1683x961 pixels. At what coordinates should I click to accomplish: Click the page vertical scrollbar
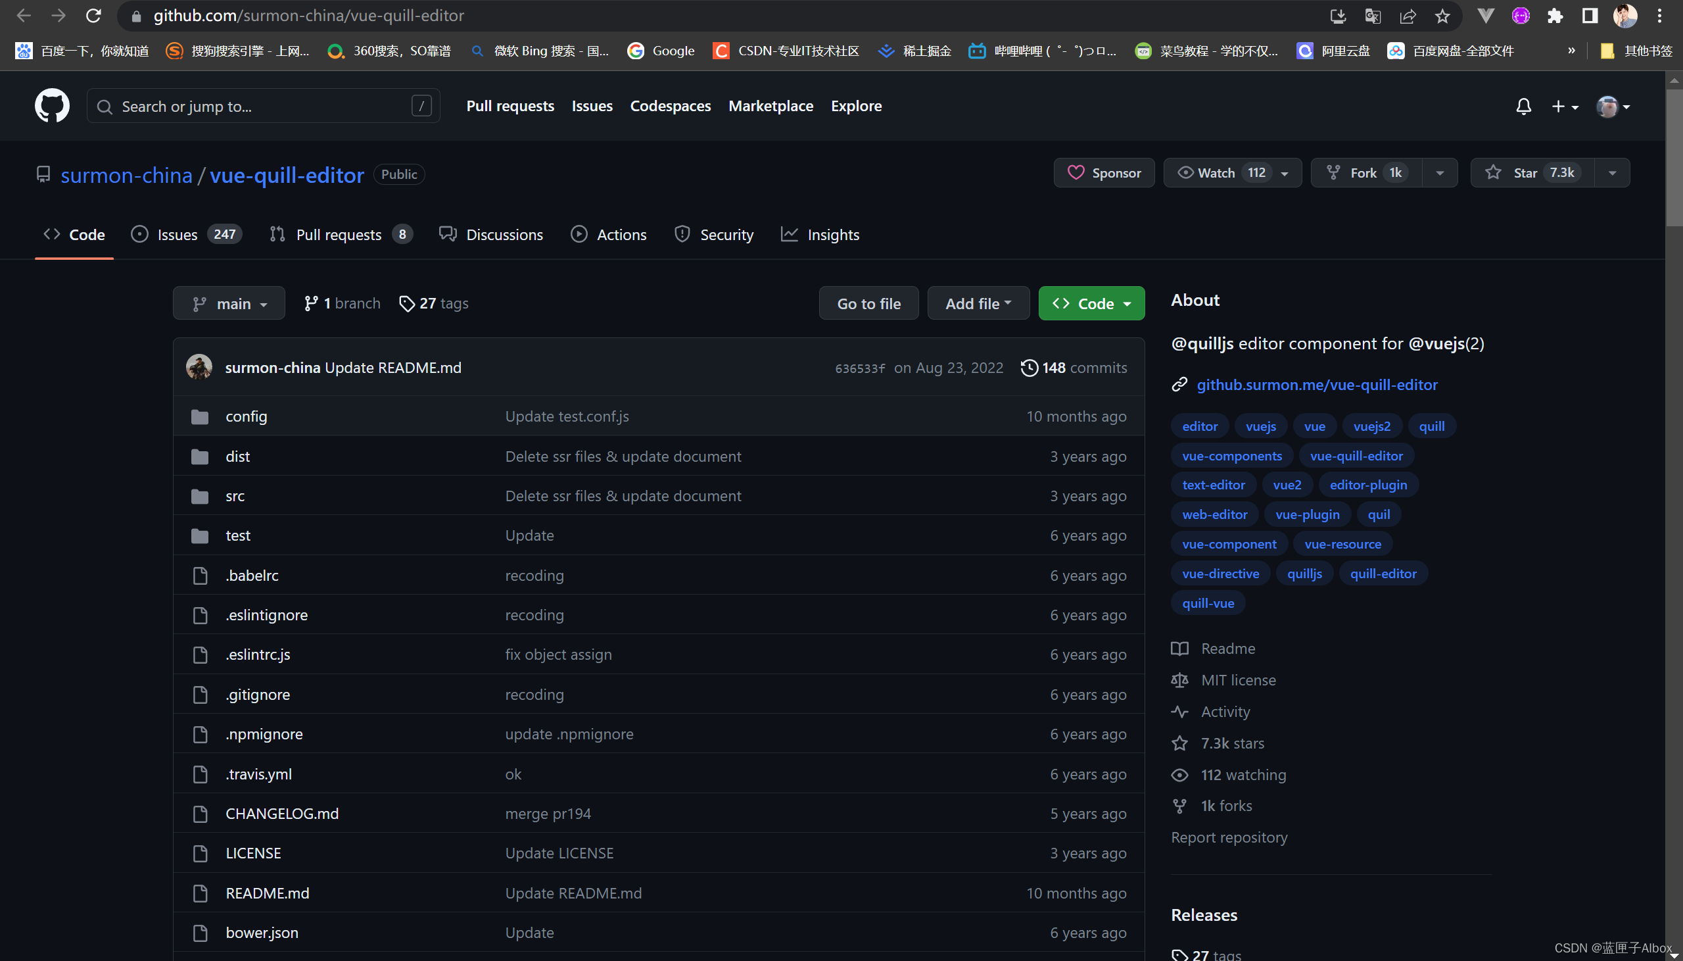1673,159
